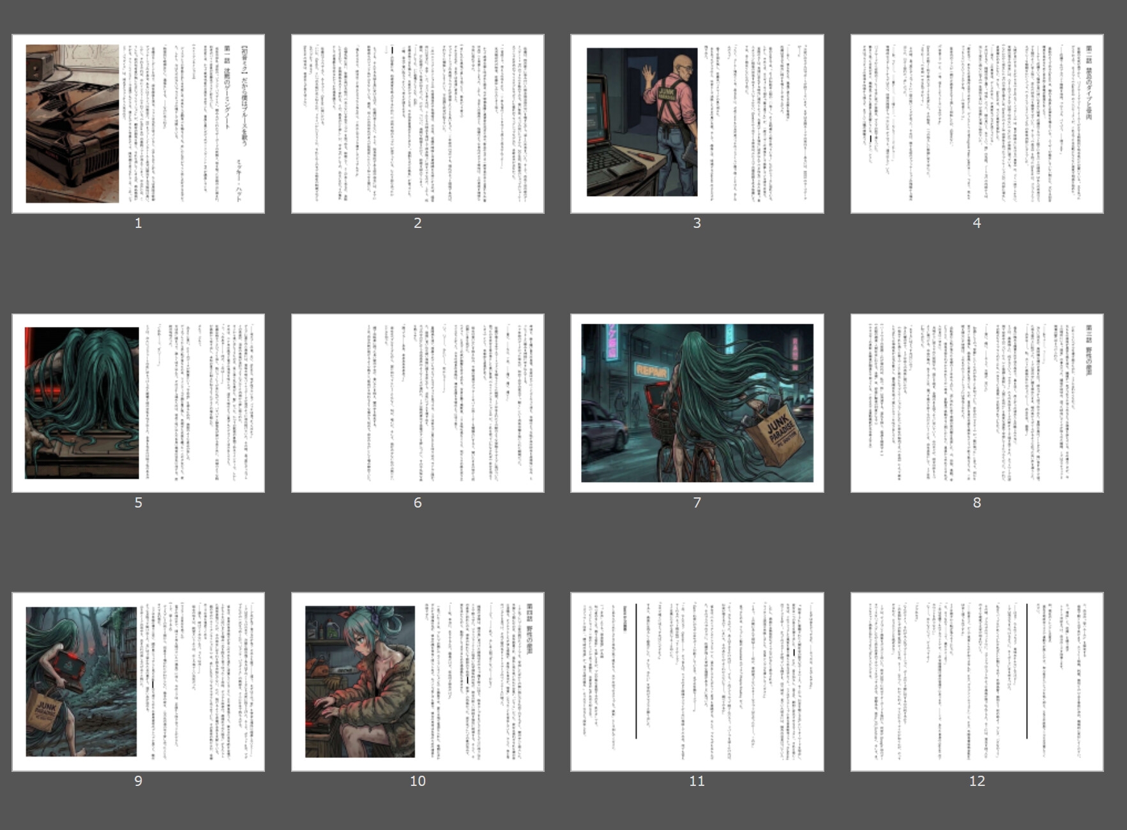
Task: Select page 8 thumbnail of text columns
Action: [976, 403]
